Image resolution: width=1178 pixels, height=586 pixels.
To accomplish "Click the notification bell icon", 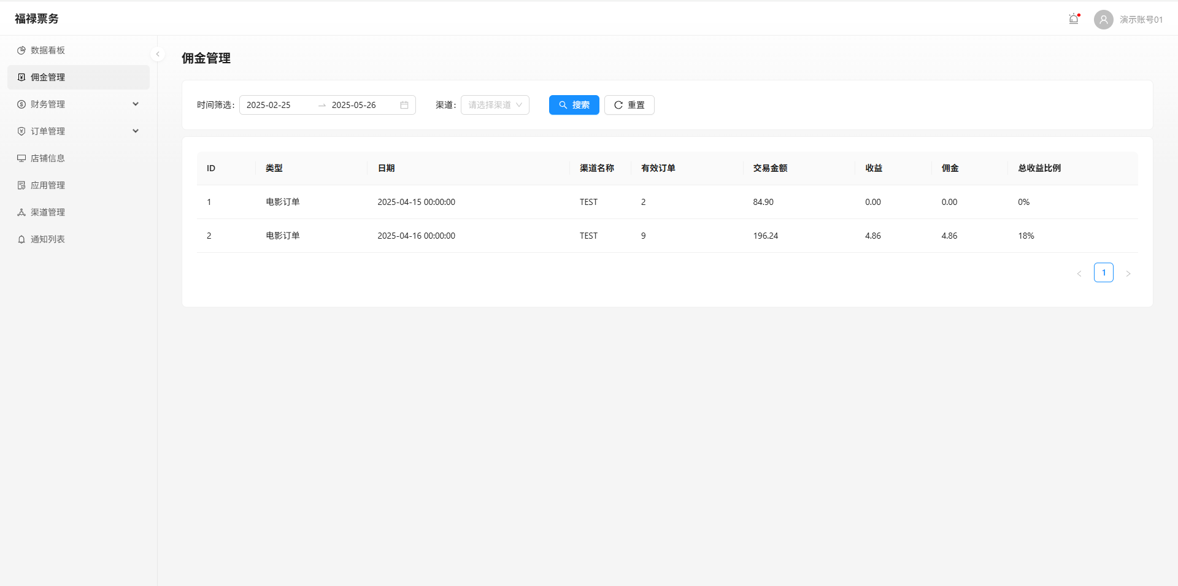I will 1074,19.
